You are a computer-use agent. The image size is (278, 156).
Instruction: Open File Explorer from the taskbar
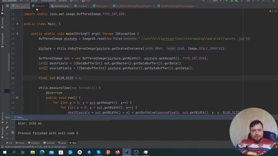coord(33,152)
